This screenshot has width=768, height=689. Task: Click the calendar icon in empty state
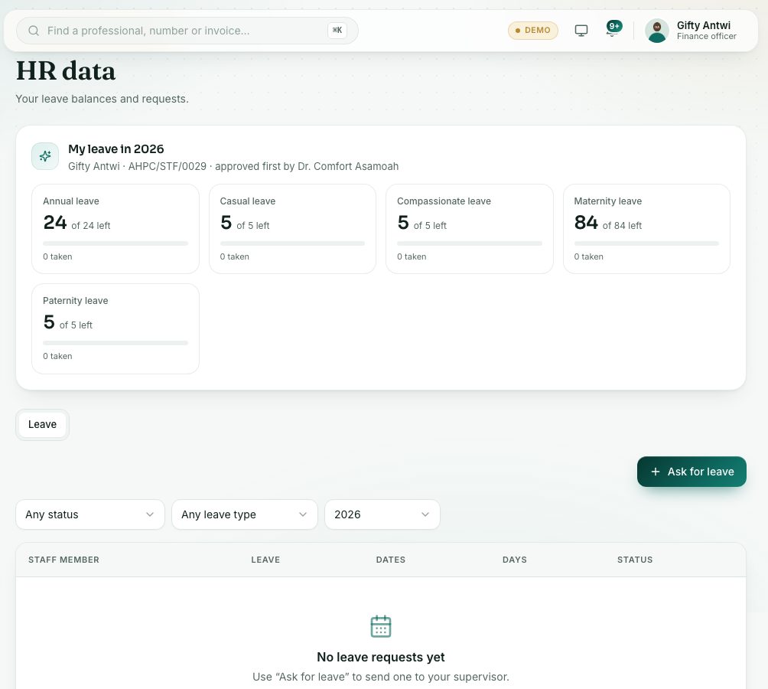381,626
